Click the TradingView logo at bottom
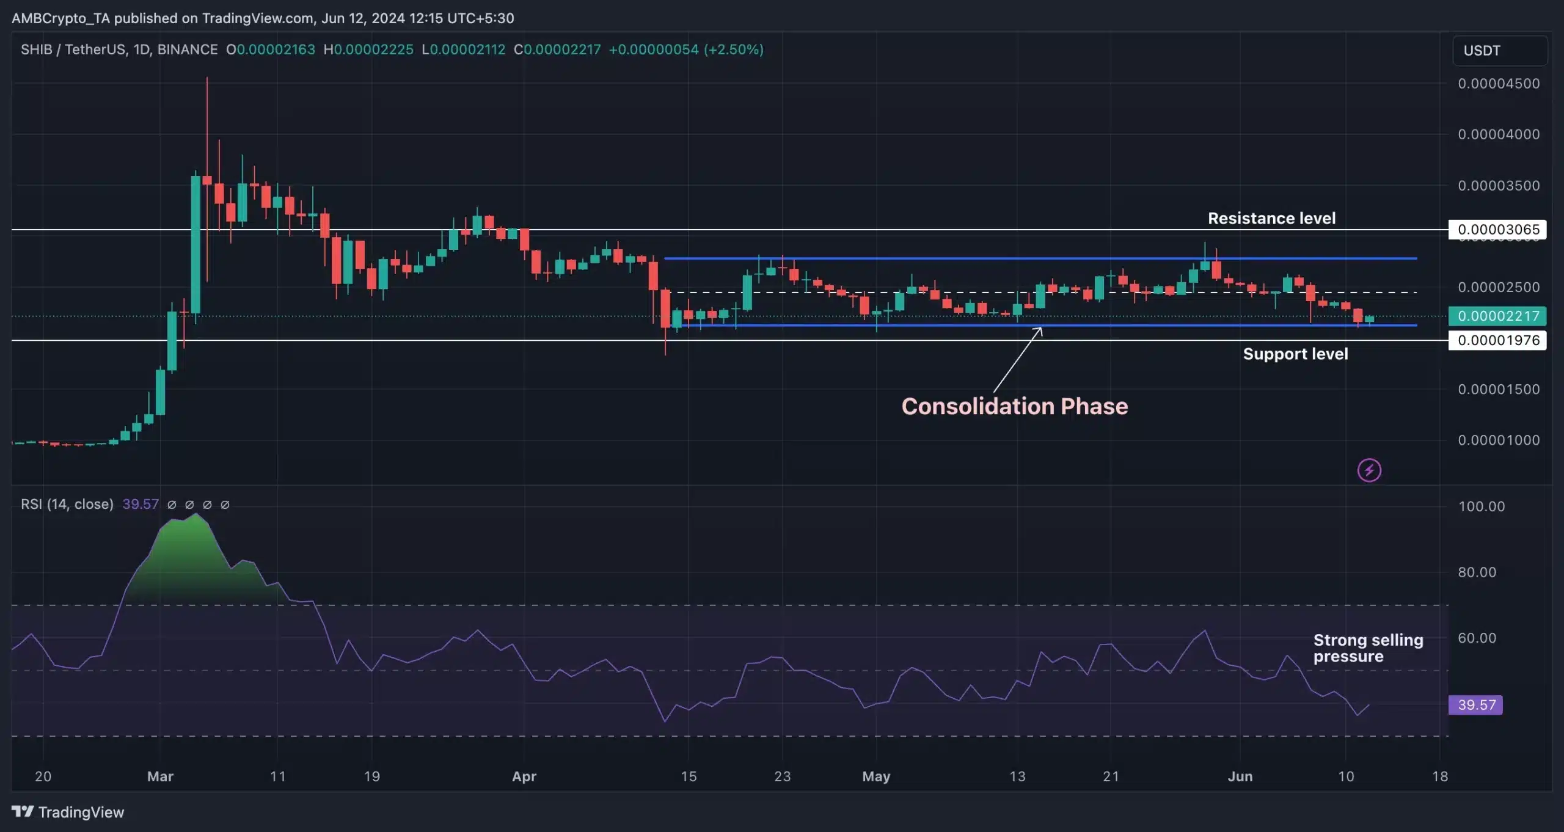The height and width of the screenshot is (832, 1564). coord(68,812)
